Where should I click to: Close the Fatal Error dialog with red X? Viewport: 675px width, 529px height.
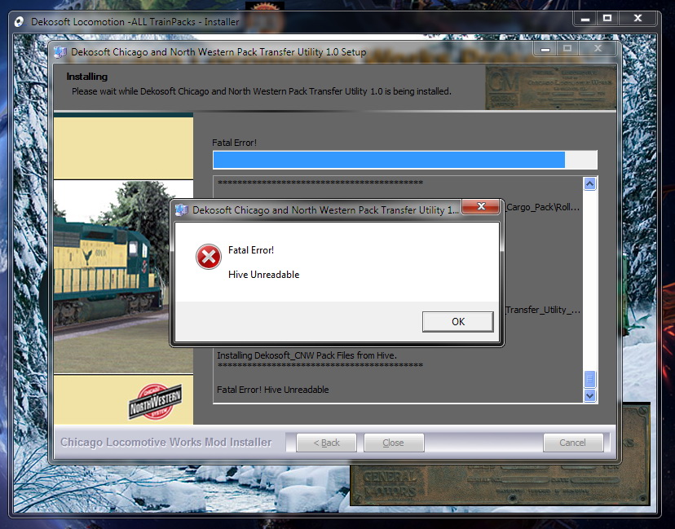point(481,206)
